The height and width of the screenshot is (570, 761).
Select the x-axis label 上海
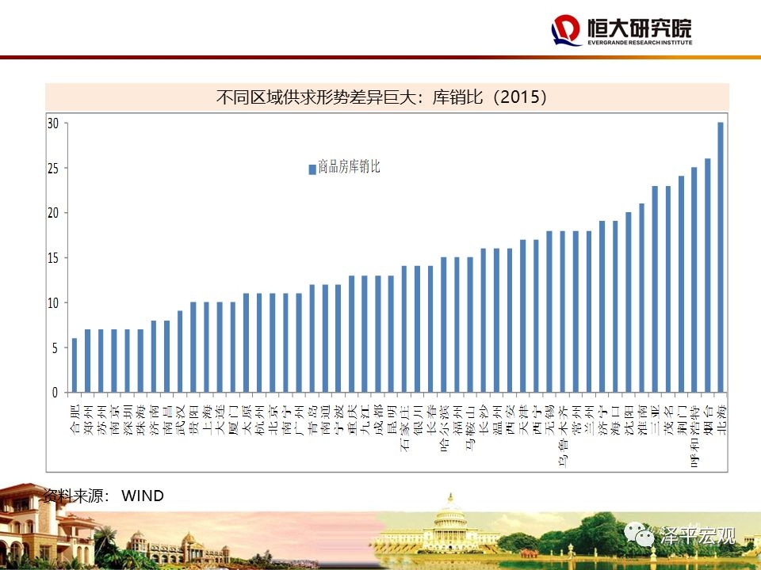click(207, 421)
